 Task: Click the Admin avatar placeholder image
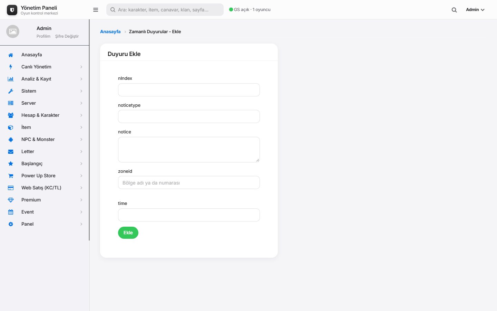coord(13,31)
